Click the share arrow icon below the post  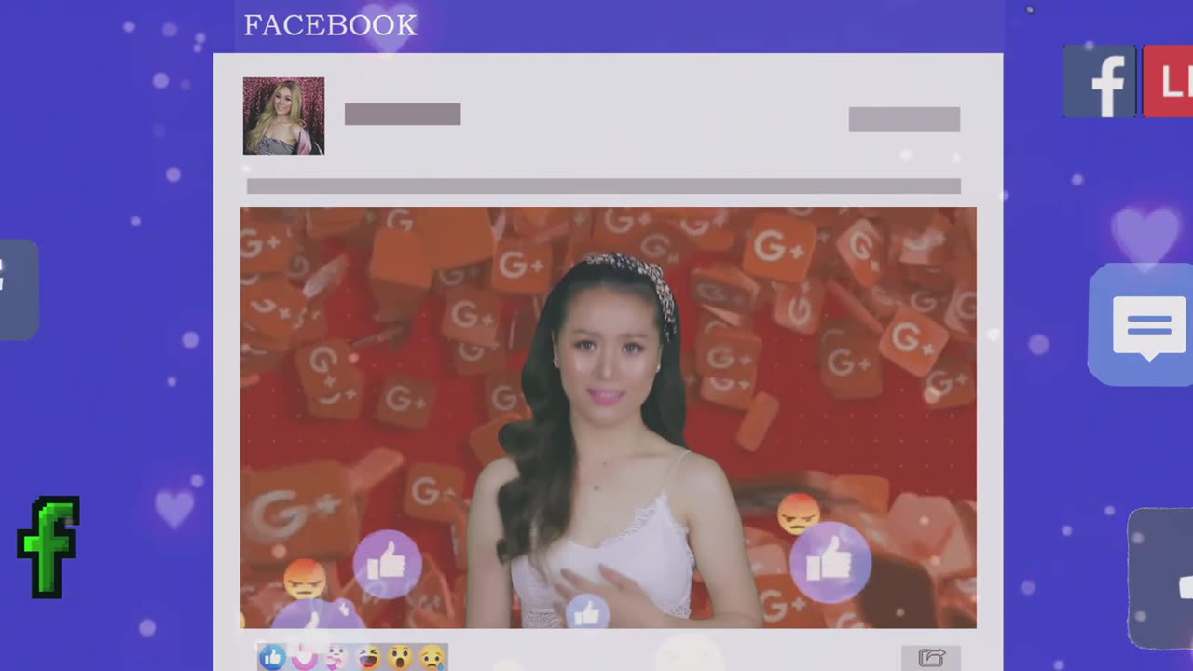pyautogui.click(x=931, y=657)
